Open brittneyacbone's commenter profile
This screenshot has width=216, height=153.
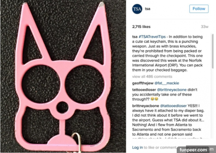pyautogui.click(x=145, y=106)
